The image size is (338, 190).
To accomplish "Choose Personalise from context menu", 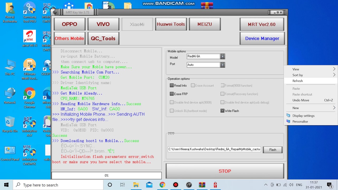I will [x=311, y=121].
